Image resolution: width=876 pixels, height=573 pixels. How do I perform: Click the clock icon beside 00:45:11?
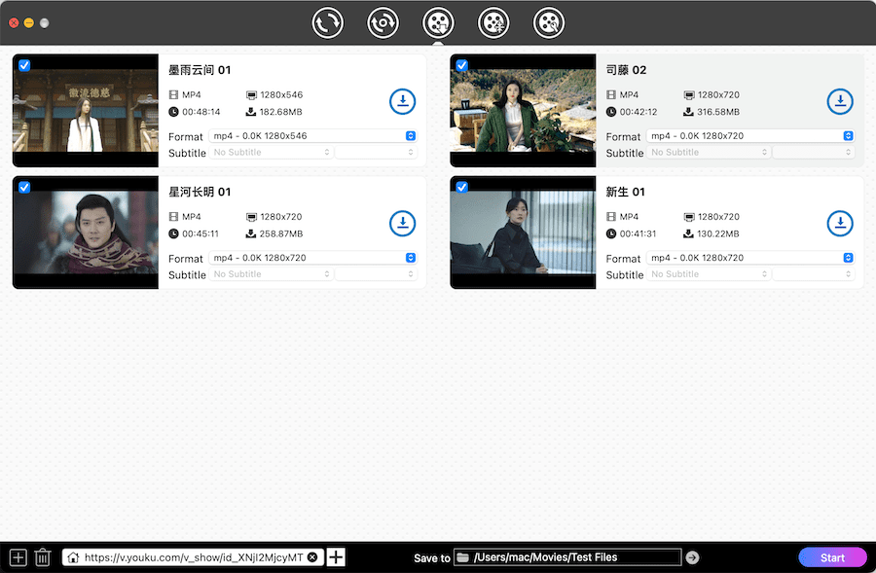[x=174, y=233]
